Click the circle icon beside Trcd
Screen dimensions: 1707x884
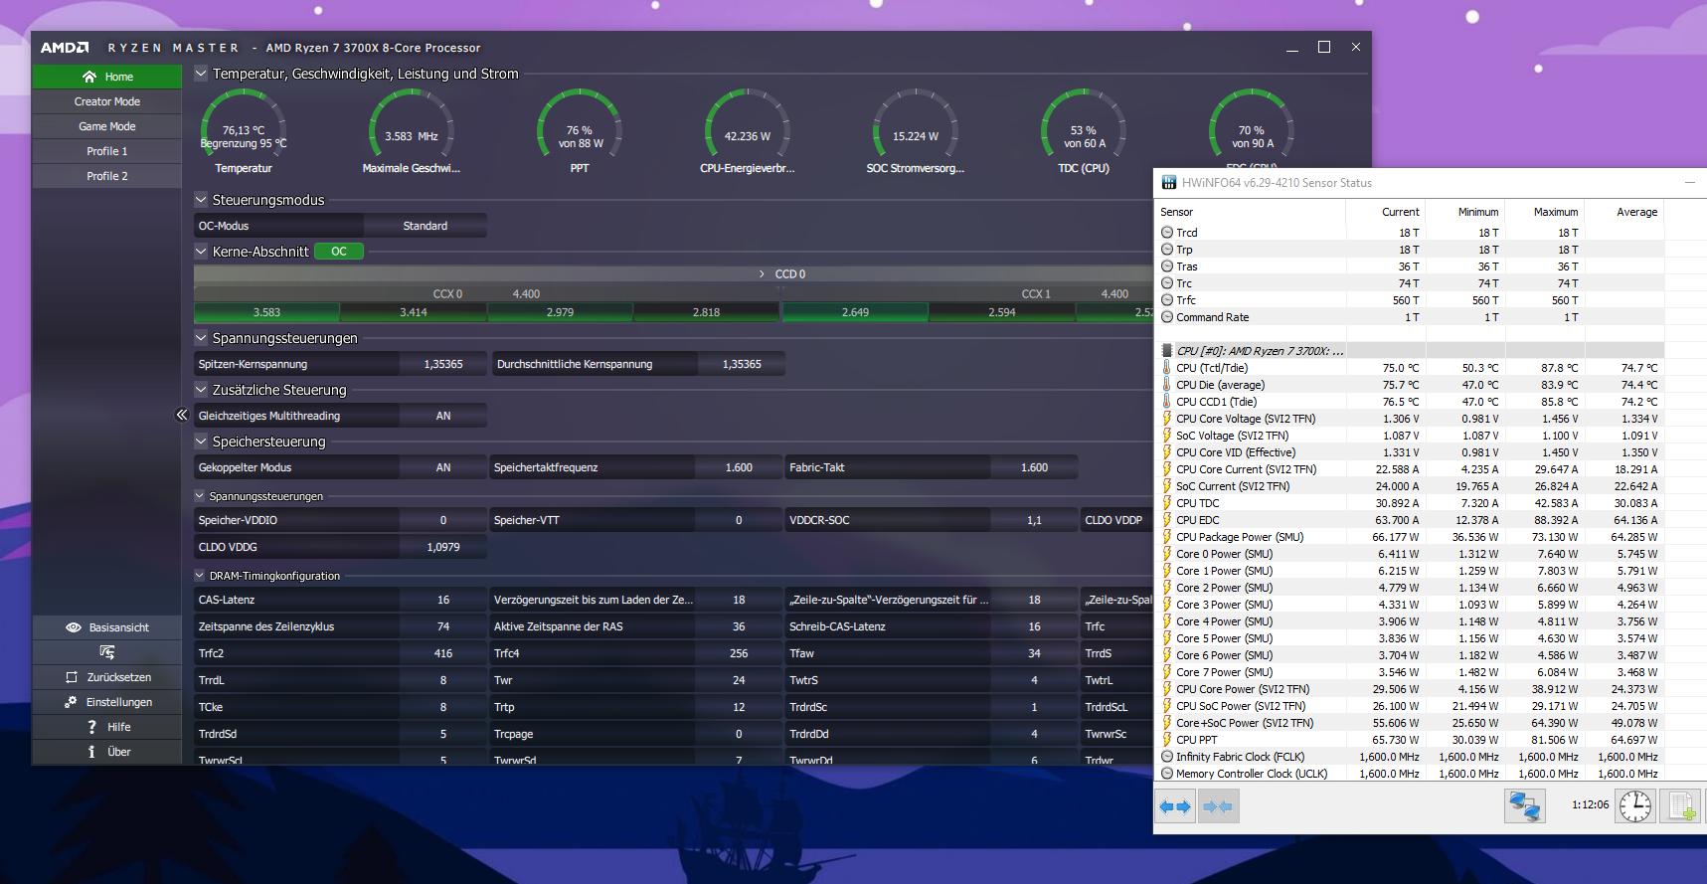[x=1167, y=233]
